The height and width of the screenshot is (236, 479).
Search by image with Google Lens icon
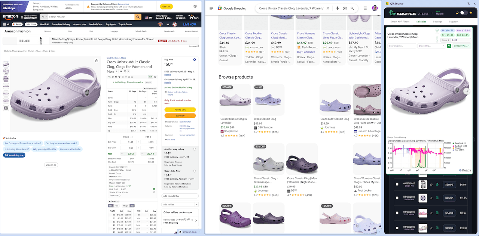pos(345,8)
